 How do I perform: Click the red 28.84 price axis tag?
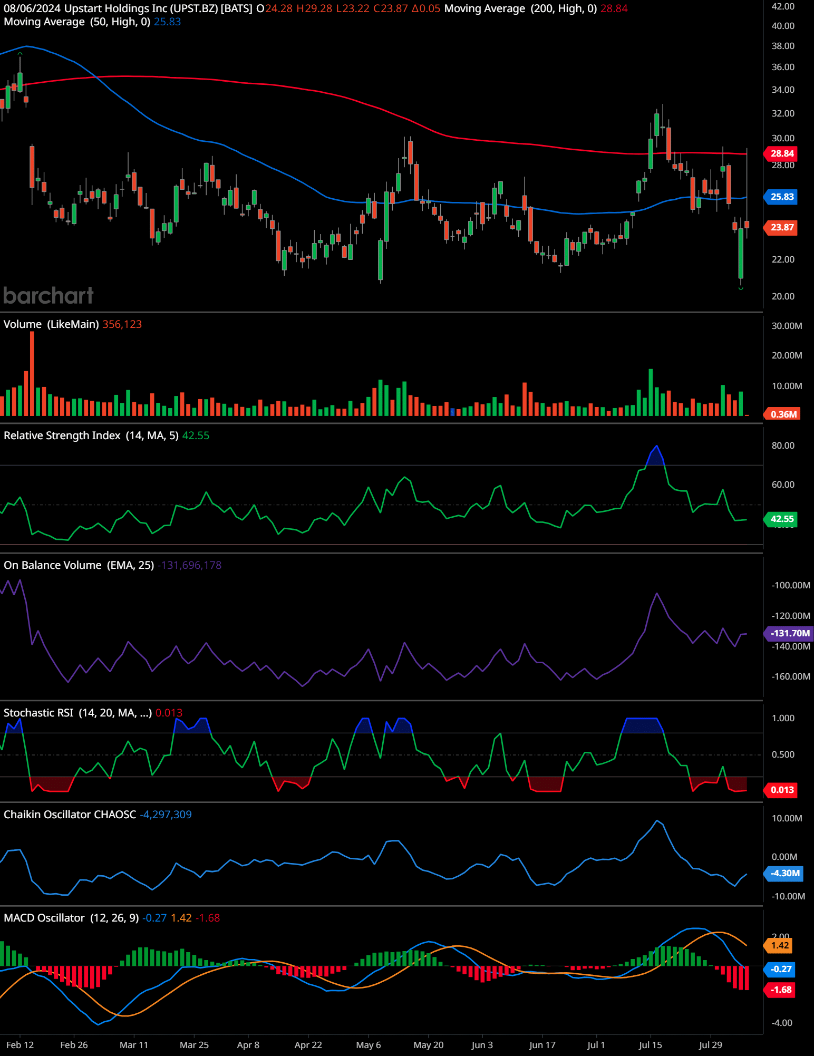click(x=781, y=153)
